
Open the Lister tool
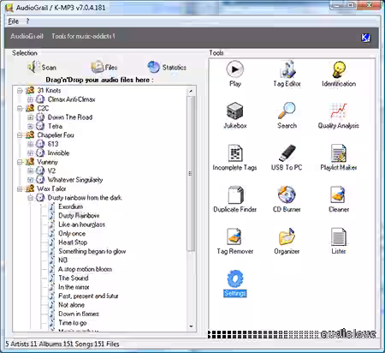pos(339,242)
